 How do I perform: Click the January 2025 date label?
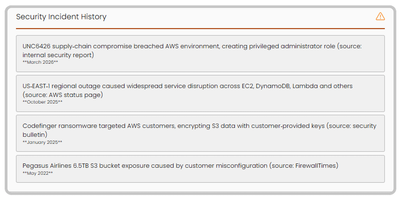(42, 142)
